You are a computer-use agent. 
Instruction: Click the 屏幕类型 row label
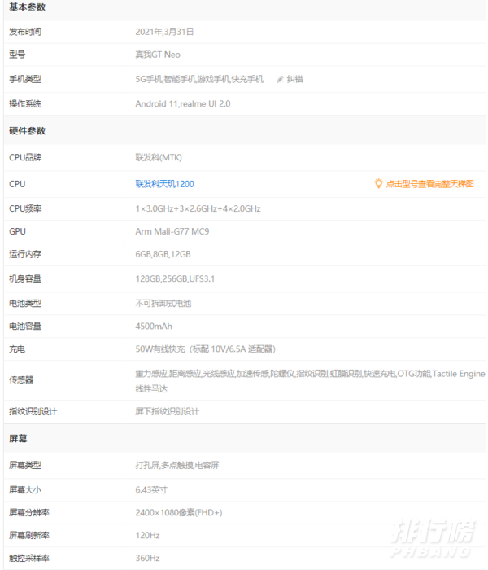(x=25, y=465)
